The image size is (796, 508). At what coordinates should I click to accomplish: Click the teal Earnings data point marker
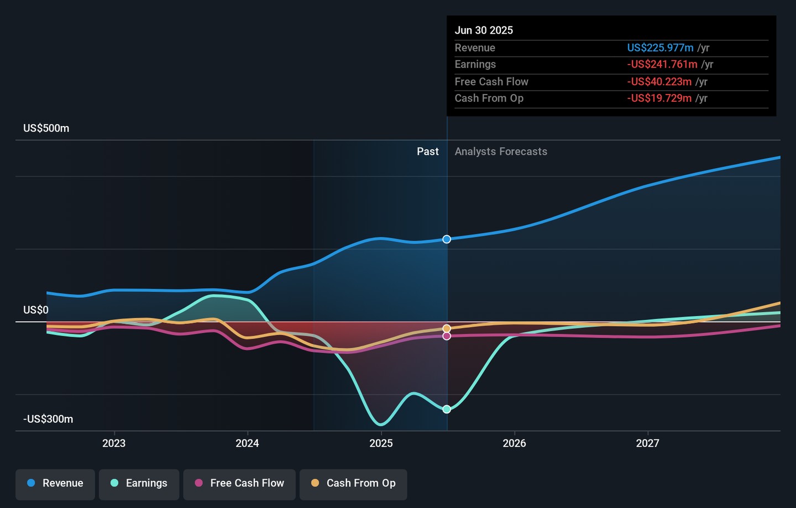tap(447, 410)
